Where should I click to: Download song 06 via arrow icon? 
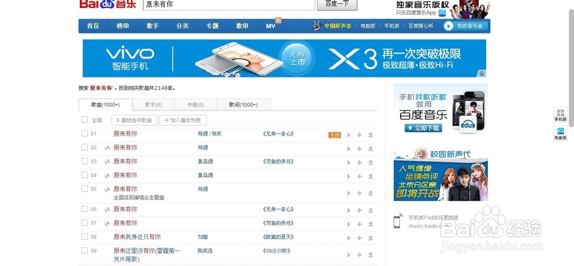click(x=370, y=210)
